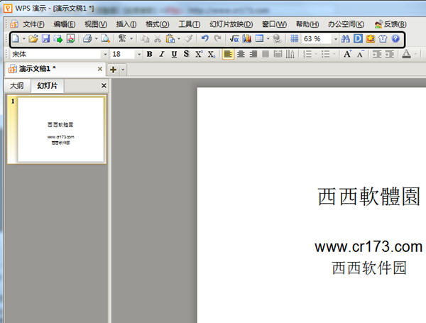Align the text left
This screenshot has width=426, height=323.
pyautogui.click(x=228, y=54)
